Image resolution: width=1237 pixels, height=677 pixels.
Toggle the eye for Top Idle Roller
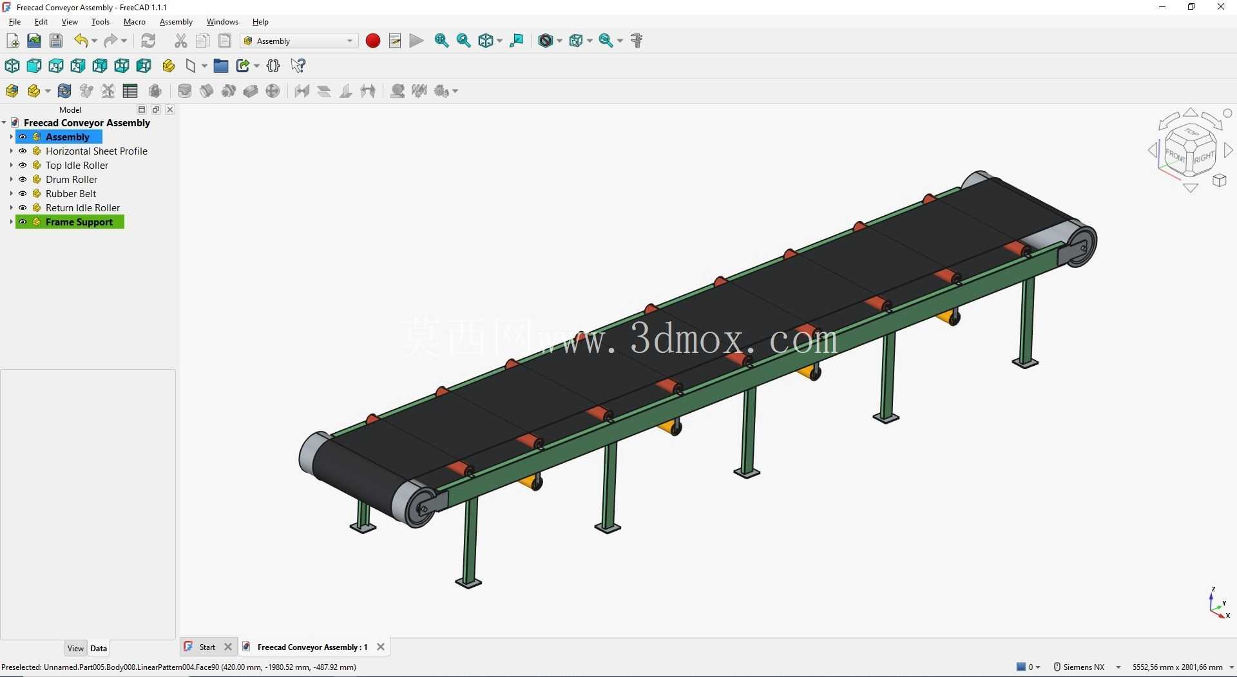tap(23, 166)
